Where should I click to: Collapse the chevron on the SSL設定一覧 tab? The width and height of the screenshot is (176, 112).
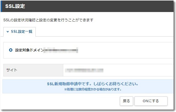(x=8, y=32)
